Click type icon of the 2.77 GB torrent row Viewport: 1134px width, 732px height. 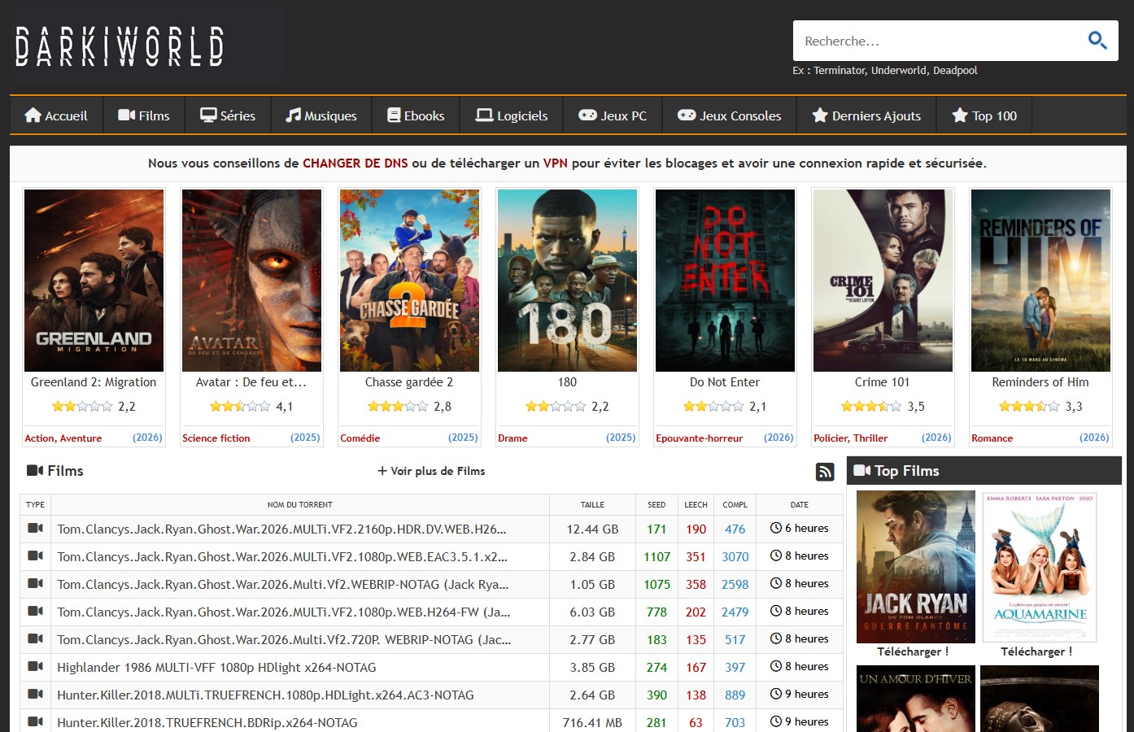point(36,639)
